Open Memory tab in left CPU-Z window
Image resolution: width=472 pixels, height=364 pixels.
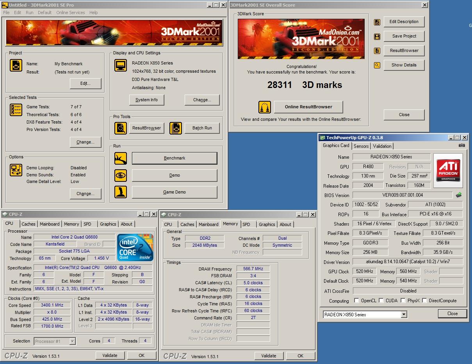point(71,224)
